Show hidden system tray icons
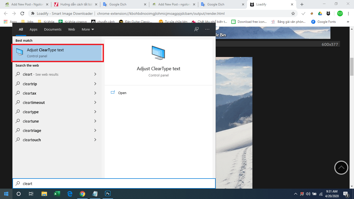This screenshot has width=354, height=199. pos(295,194)
